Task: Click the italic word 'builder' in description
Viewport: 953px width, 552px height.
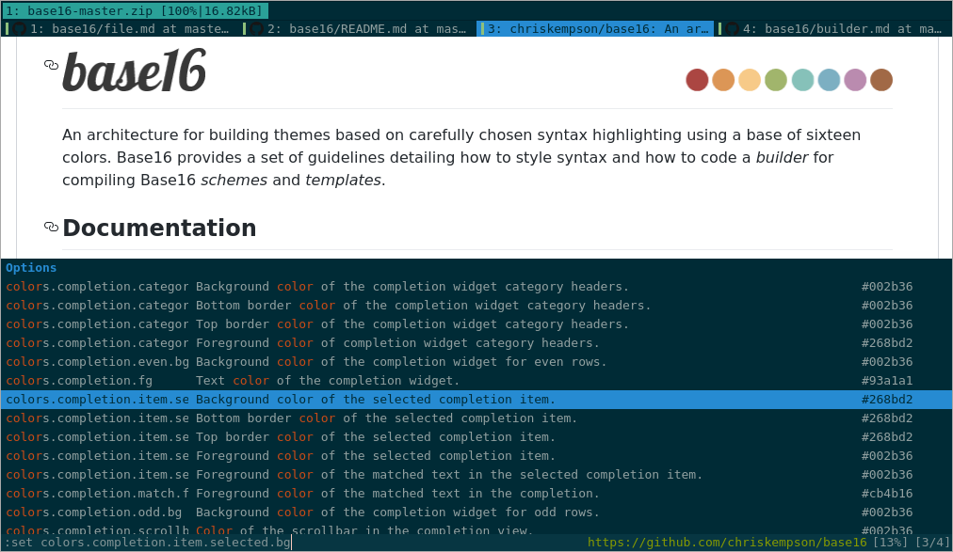Action: pyautogui.click(x=782, y=158)
